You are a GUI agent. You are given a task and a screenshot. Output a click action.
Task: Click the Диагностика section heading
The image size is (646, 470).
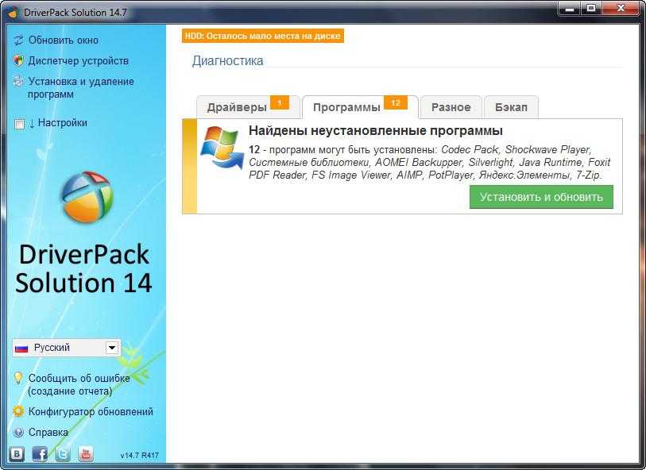point(227,61)
